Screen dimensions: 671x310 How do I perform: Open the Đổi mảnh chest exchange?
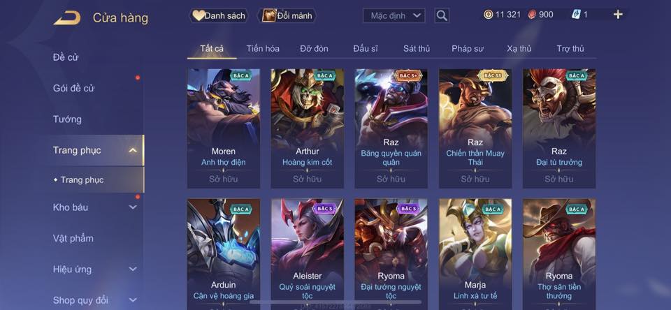click(x=287, y=16)
